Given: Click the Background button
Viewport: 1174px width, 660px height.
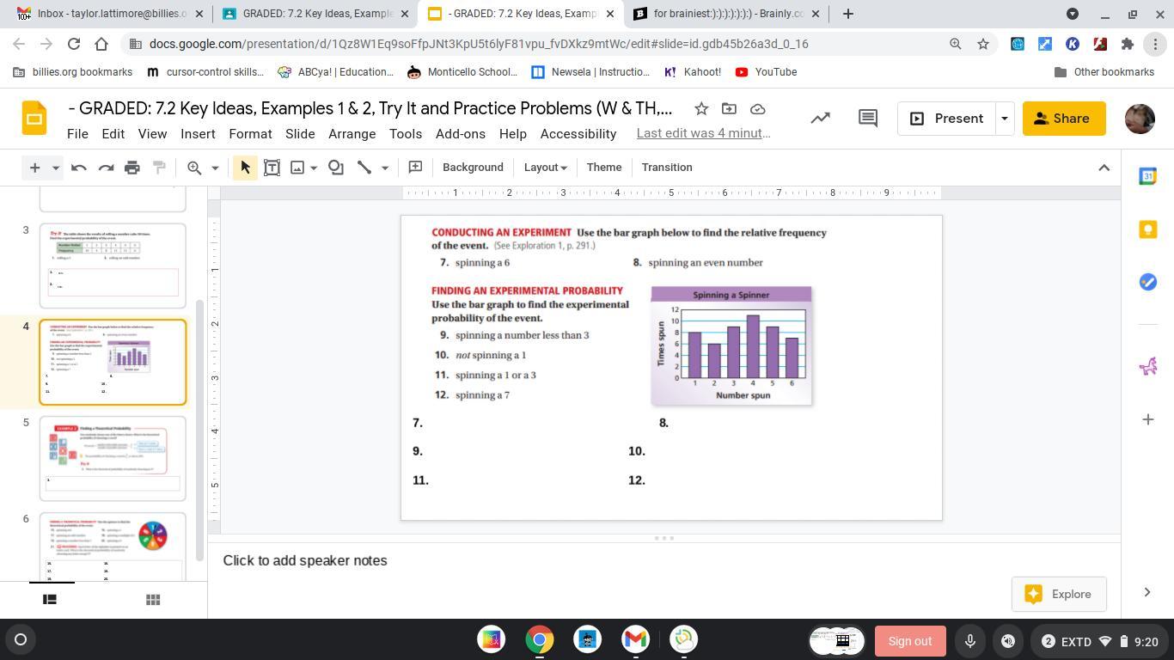Looking at the screenshot, I should pyautogui.click(x=473, y=168).
